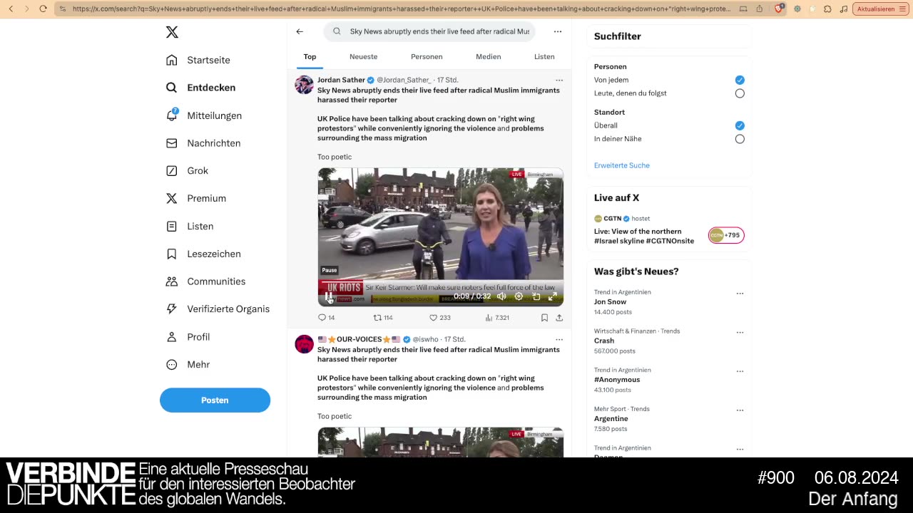Open browser extensions puzzle icon
Screen dimensions: 913x513
click(x=827, y=9)
